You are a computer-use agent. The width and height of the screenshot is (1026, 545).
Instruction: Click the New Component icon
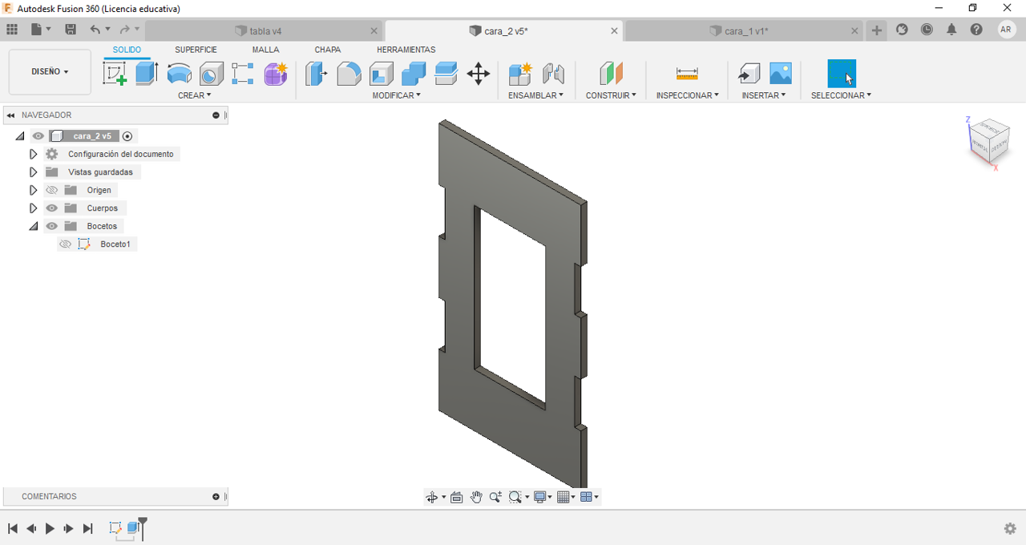point(520,74)
